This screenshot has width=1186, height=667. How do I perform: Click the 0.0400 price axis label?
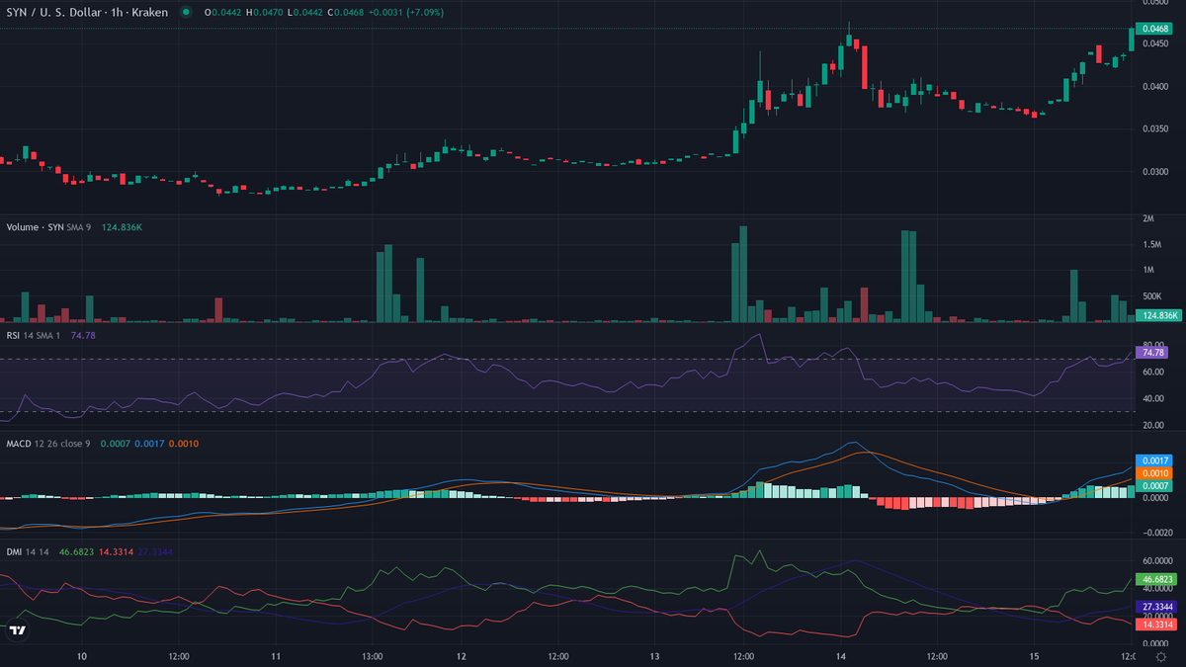tap(1154, 87)
